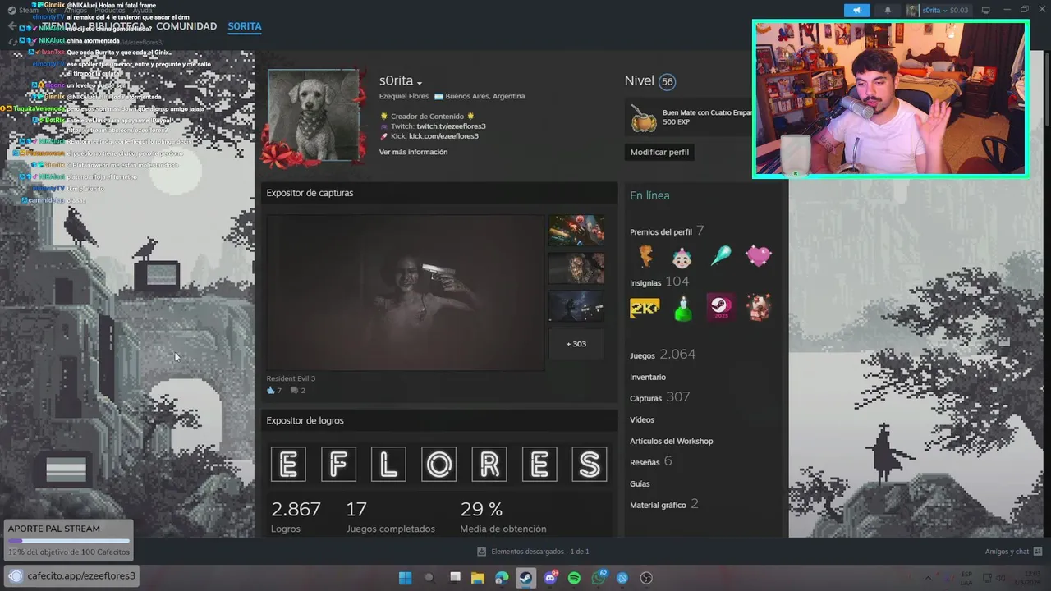Open the S0RITA profile tab
1051x591 pixels.
pyautogui.click(x=245, y=26)
